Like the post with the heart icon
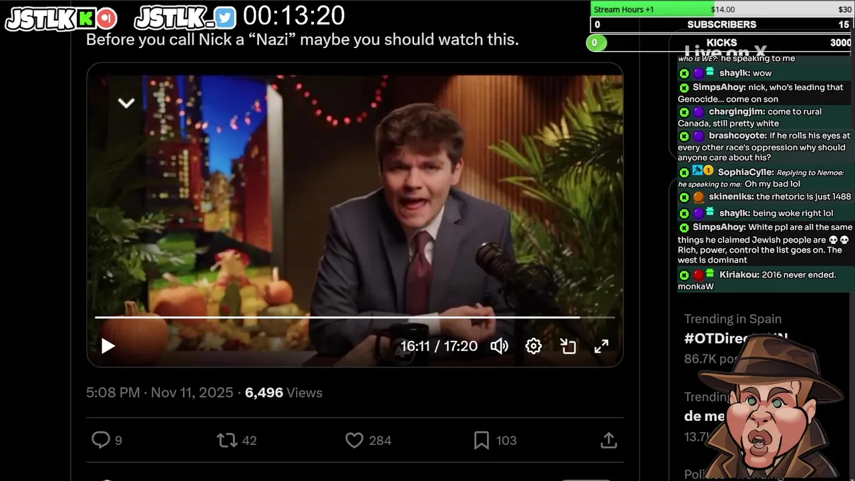The height and width of the screenshot is (481, 855). pyautogui.click(x=354, y=440)
